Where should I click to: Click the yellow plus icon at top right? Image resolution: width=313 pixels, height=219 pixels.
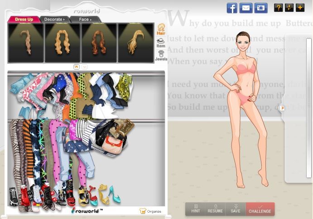300,8
